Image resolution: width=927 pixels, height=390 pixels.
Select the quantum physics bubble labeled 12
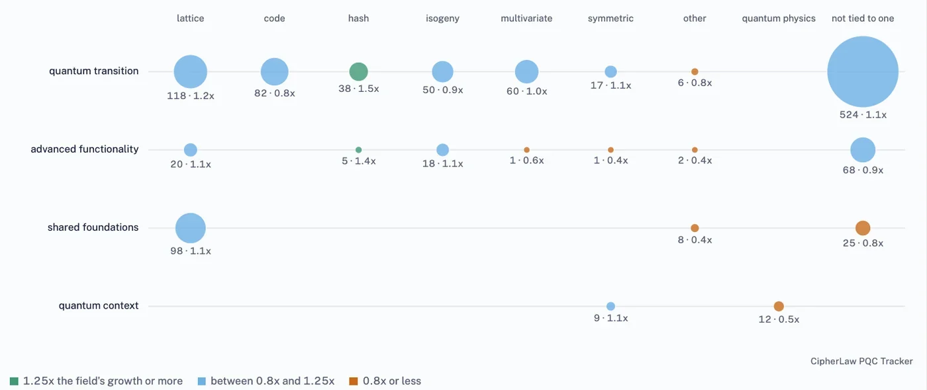779,306
